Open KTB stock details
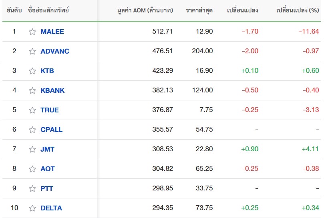 [47, 71]
